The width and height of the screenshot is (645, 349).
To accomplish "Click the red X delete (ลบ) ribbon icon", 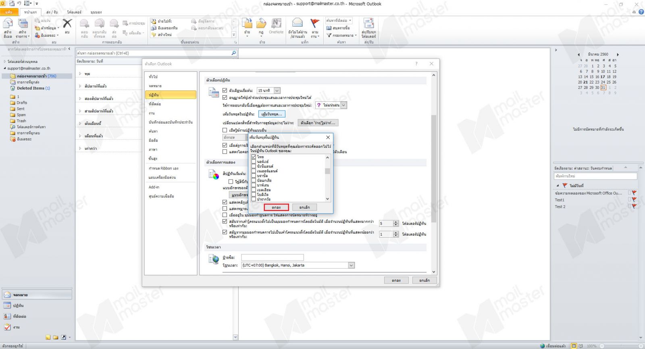I will tap(67, 23).
